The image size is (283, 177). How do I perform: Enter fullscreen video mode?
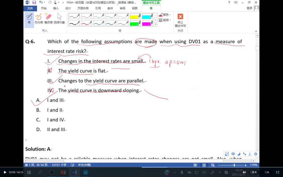278,172
